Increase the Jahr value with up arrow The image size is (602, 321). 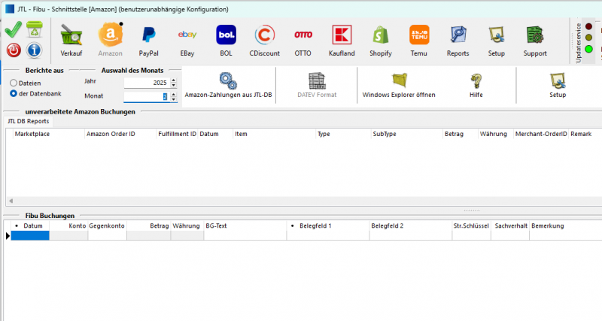pyautogui.click(x=174, y=80)
